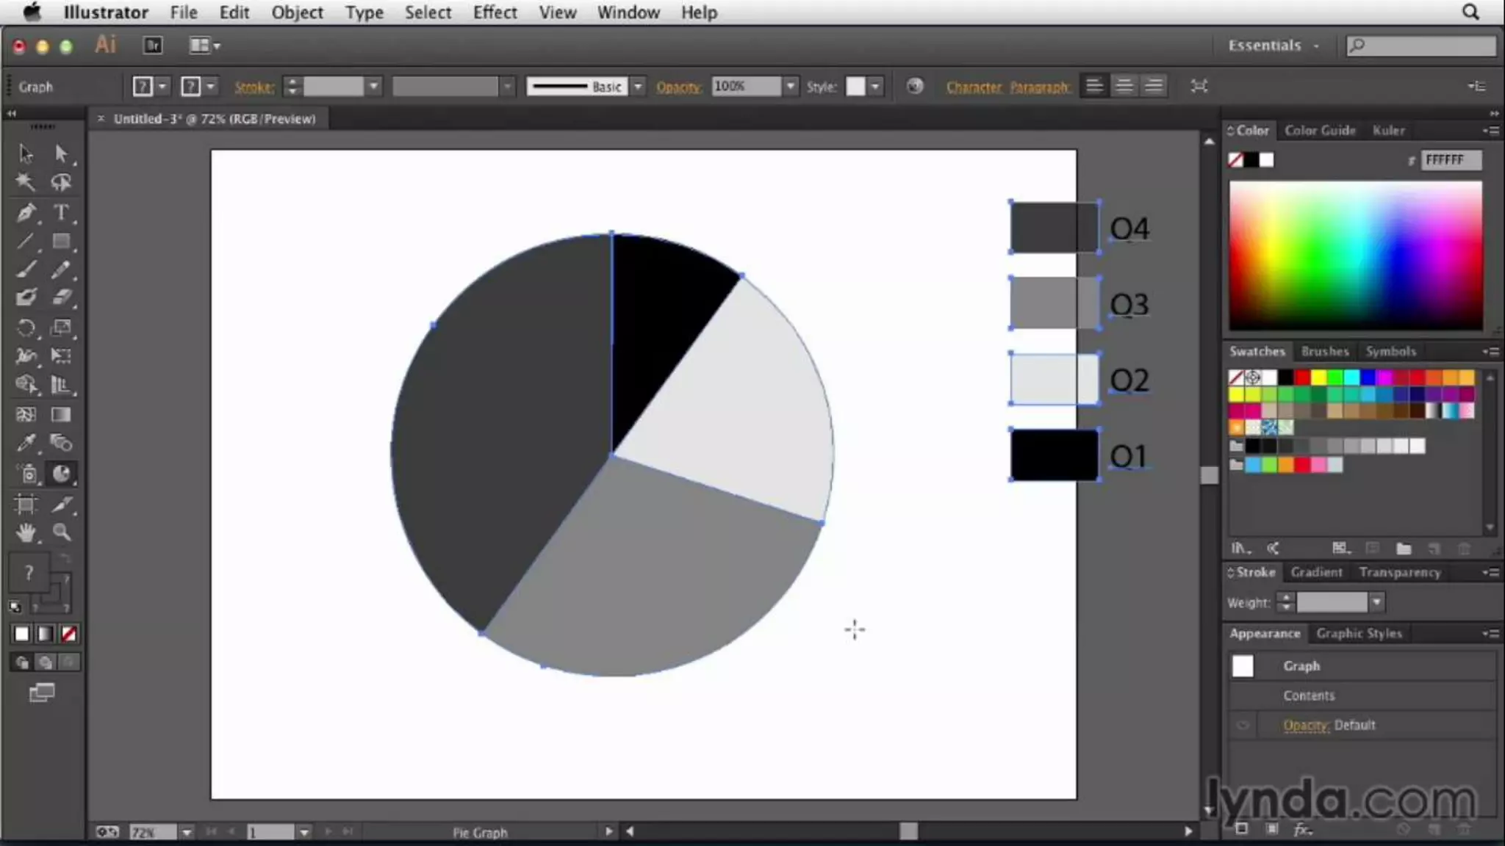This screenshot has width=1505, height=846.
Task: Align text center in control bar
Action: 1124,87
